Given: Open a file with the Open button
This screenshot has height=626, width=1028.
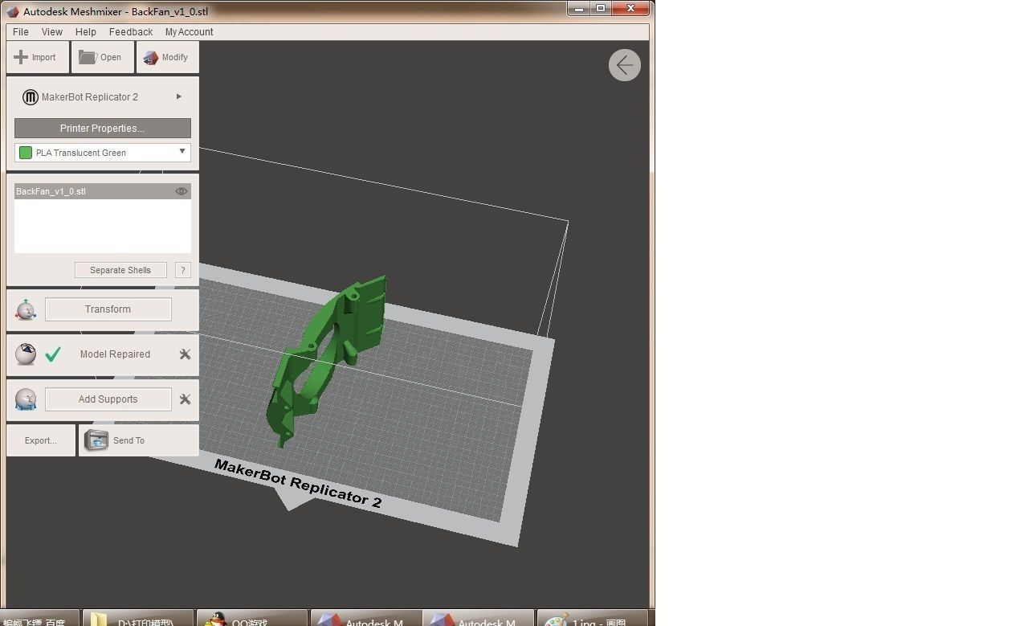Looking at the screenshot, I should coord(102,57).
